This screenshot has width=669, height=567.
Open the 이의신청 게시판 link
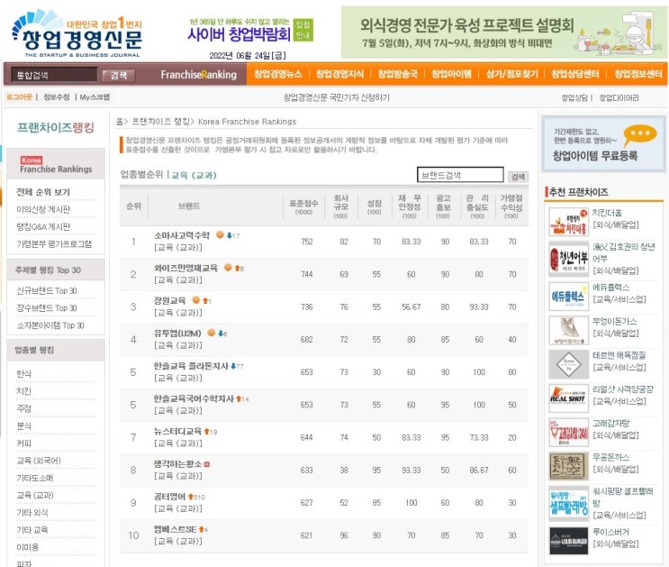pos(43,209)
